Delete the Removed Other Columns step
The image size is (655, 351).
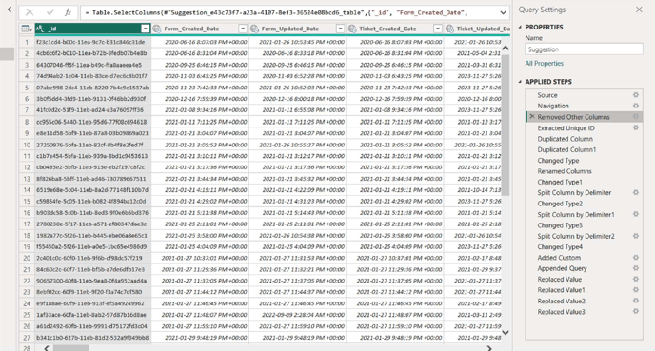532,117
